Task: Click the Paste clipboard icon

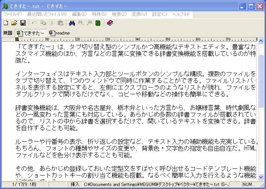Action: [61, 23]
